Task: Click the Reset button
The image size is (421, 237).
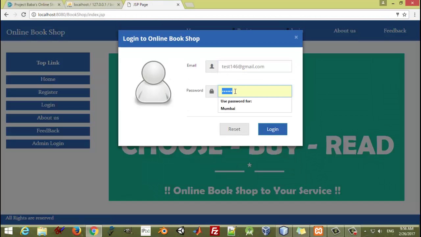Action: click(x=234, y=129)
